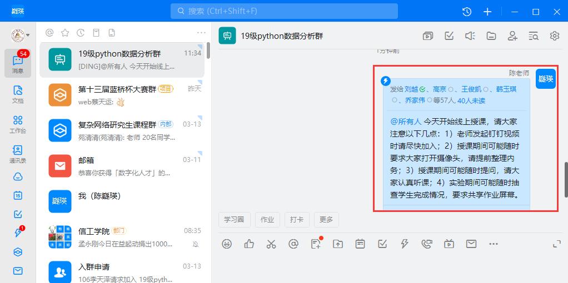Filter conversations by @ mentions
The width and height of the screenshot is (568, 283).
[49, 33]
